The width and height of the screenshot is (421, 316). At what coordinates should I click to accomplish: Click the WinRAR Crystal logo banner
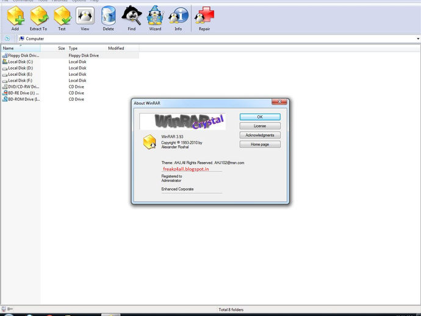tap(182, 121)
